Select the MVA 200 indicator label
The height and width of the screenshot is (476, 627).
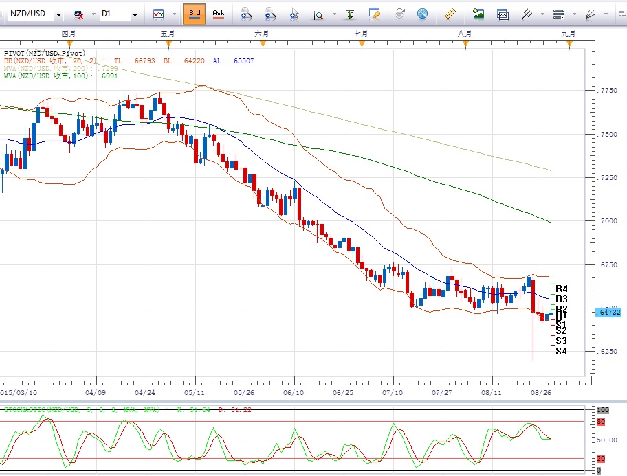[x=60, y=68]
